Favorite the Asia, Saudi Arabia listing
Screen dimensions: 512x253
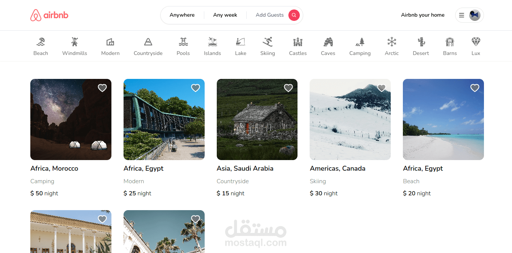click(x=288, y=88)
